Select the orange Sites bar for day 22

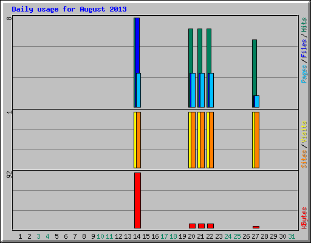coord(211,140)
